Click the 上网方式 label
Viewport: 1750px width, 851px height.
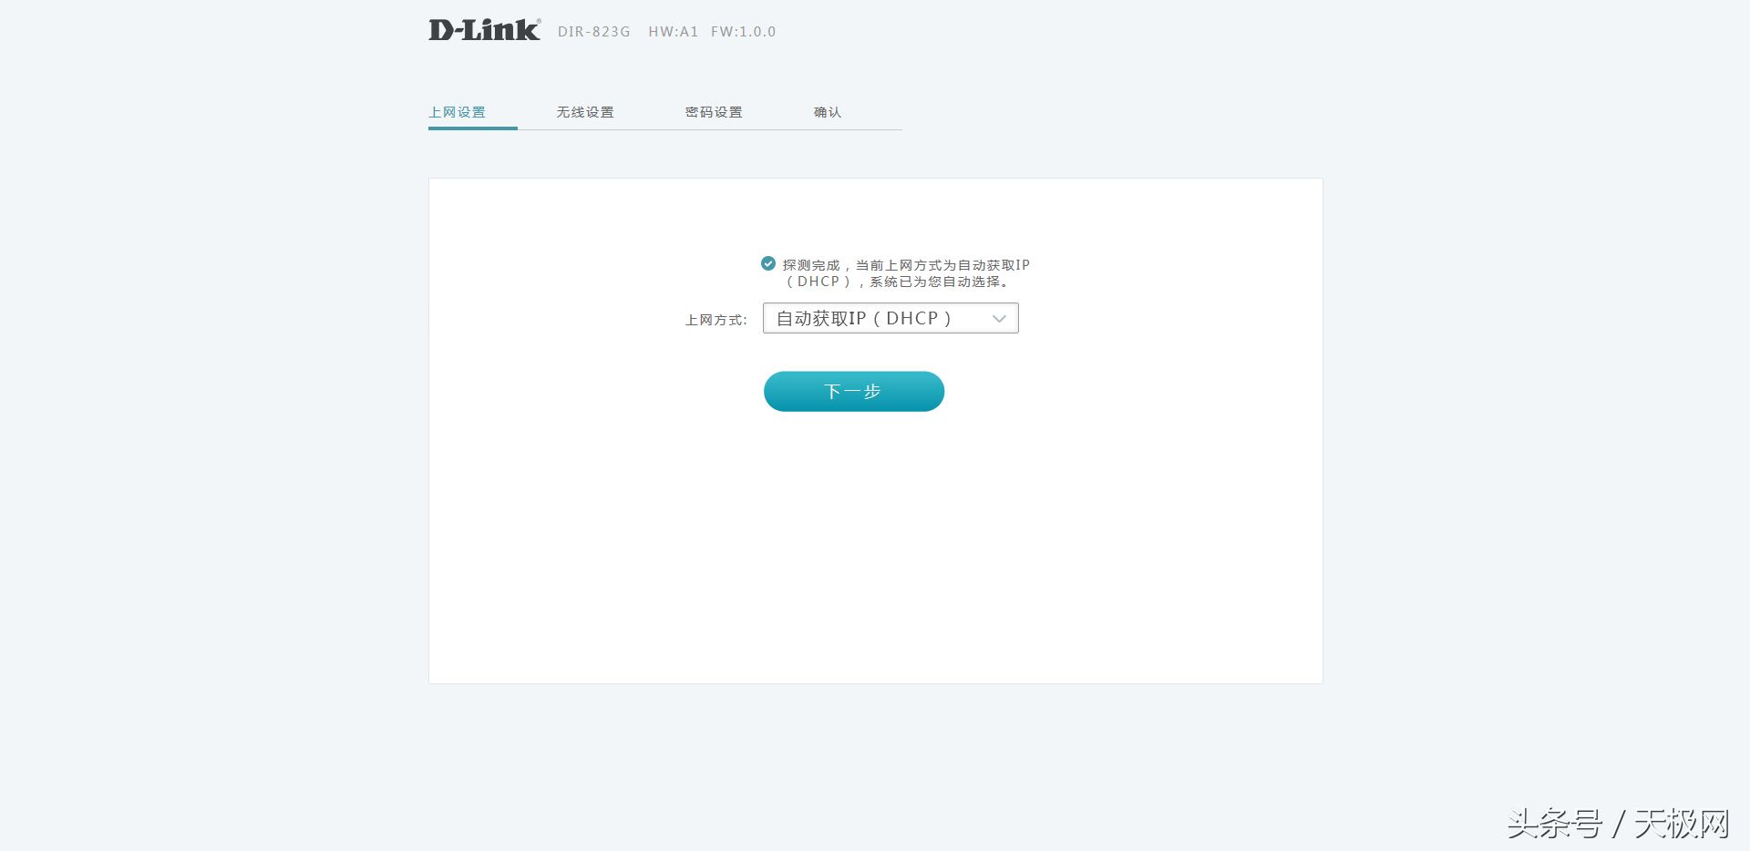[716, 320]
